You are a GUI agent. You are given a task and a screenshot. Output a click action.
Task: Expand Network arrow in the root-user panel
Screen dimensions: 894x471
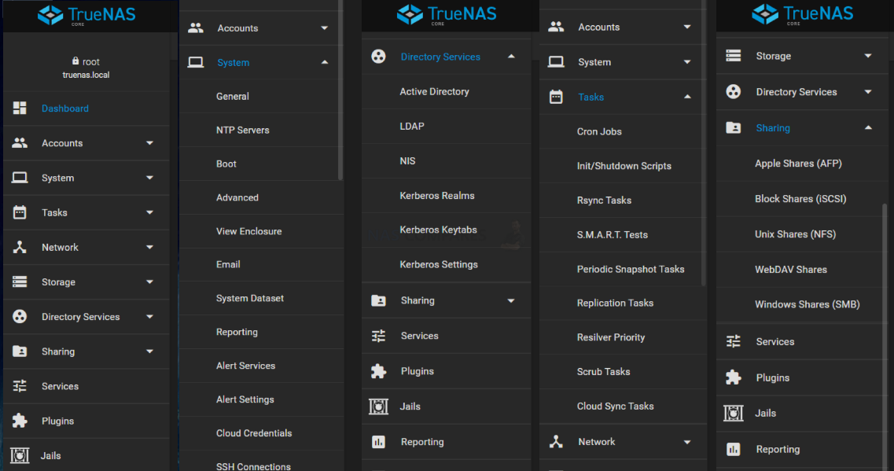coord(149,248)
